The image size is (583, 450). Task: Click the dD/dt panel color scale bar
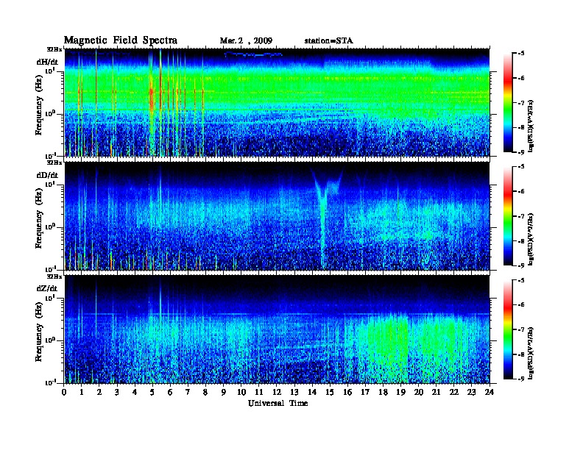tap(508, 215)
